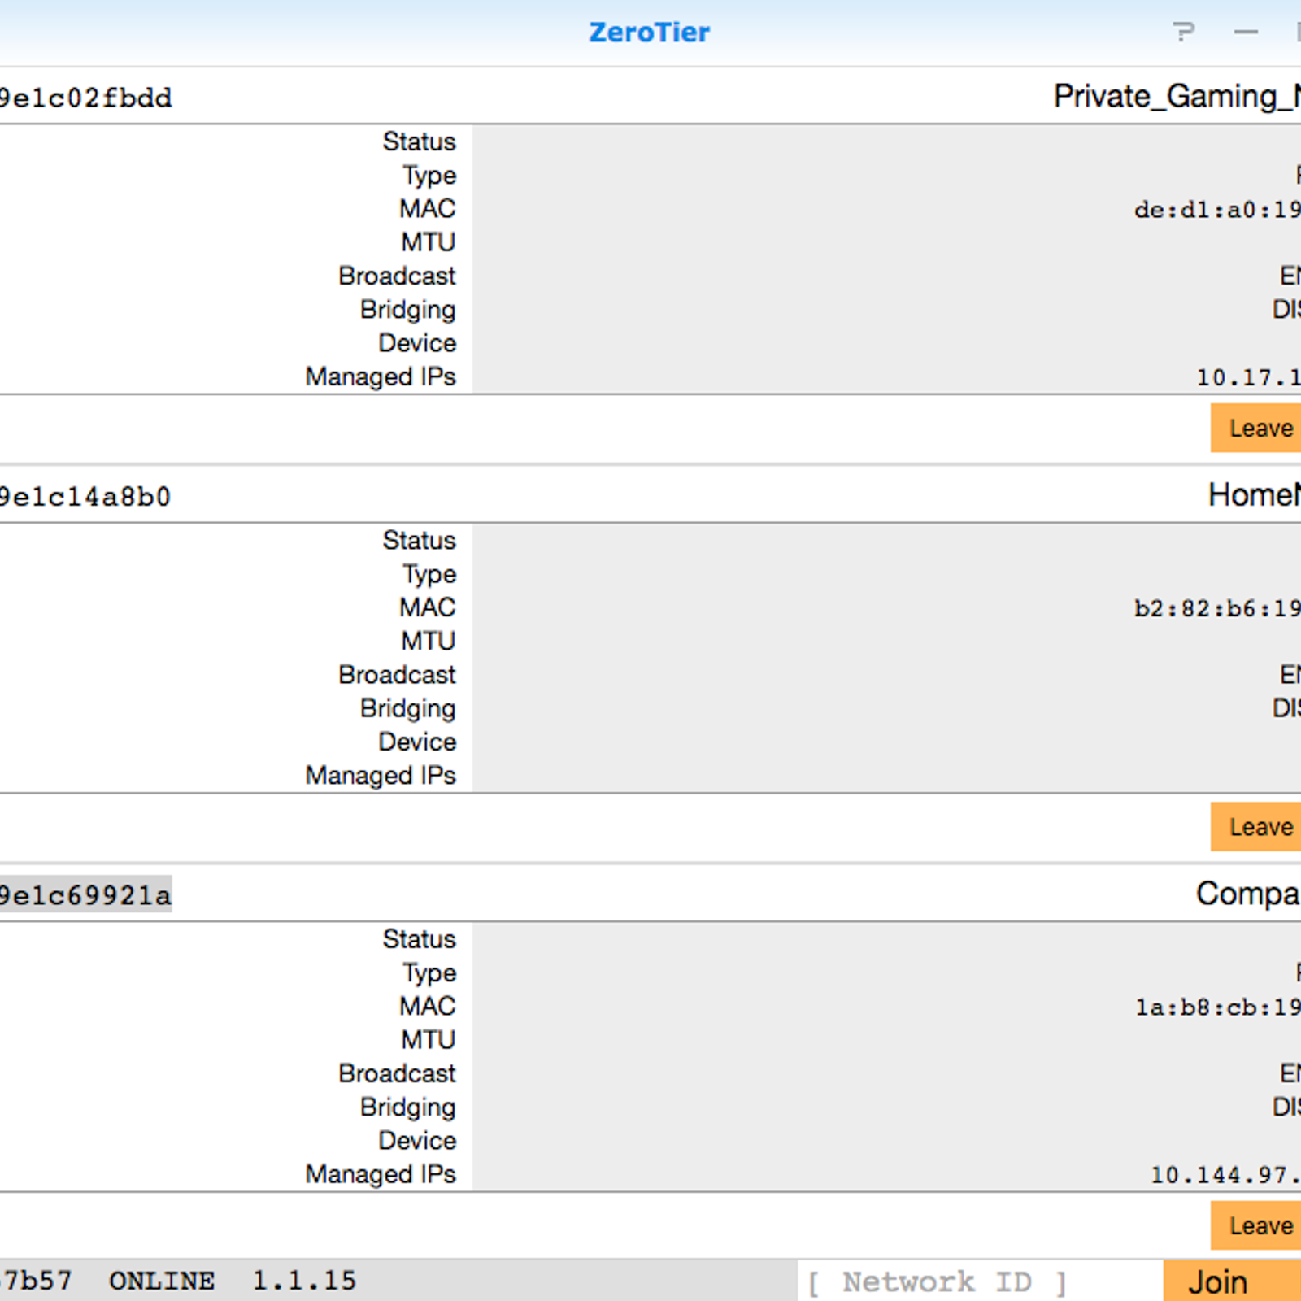Select network ID 9e1c02fbdd

pyautogui.click(x=85, y=98)
